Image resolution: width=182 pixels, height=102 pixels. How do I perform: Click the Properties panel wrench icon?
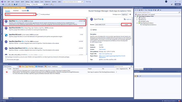pos(140,76)
